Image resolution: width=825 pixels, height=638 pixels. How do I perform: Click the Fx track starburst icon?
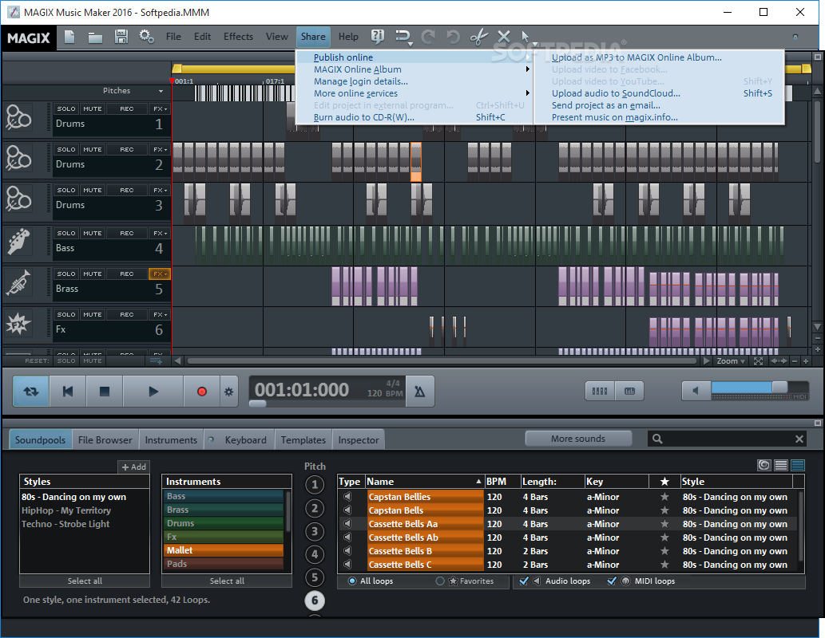click(x=18, y=323)
